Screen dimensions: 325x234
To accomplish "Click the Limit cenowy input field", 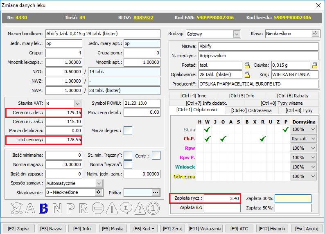I will [x=63, y=140].
